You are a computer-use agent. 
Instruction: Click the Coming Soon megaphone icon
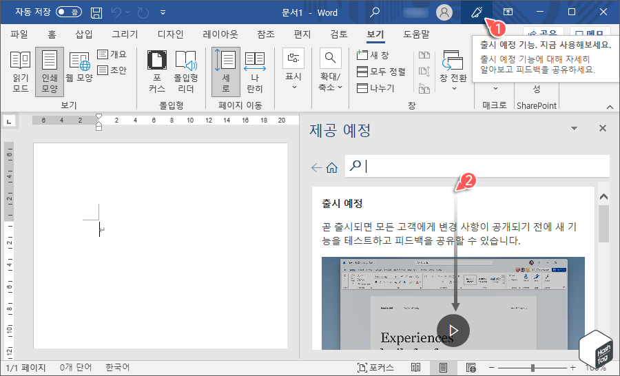point(477,12)
